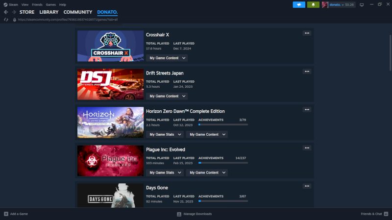Expand My Game Stats for Horizon Zero Dawn
The width and height of the screenshot is (392, 220).
click(165, 134)
